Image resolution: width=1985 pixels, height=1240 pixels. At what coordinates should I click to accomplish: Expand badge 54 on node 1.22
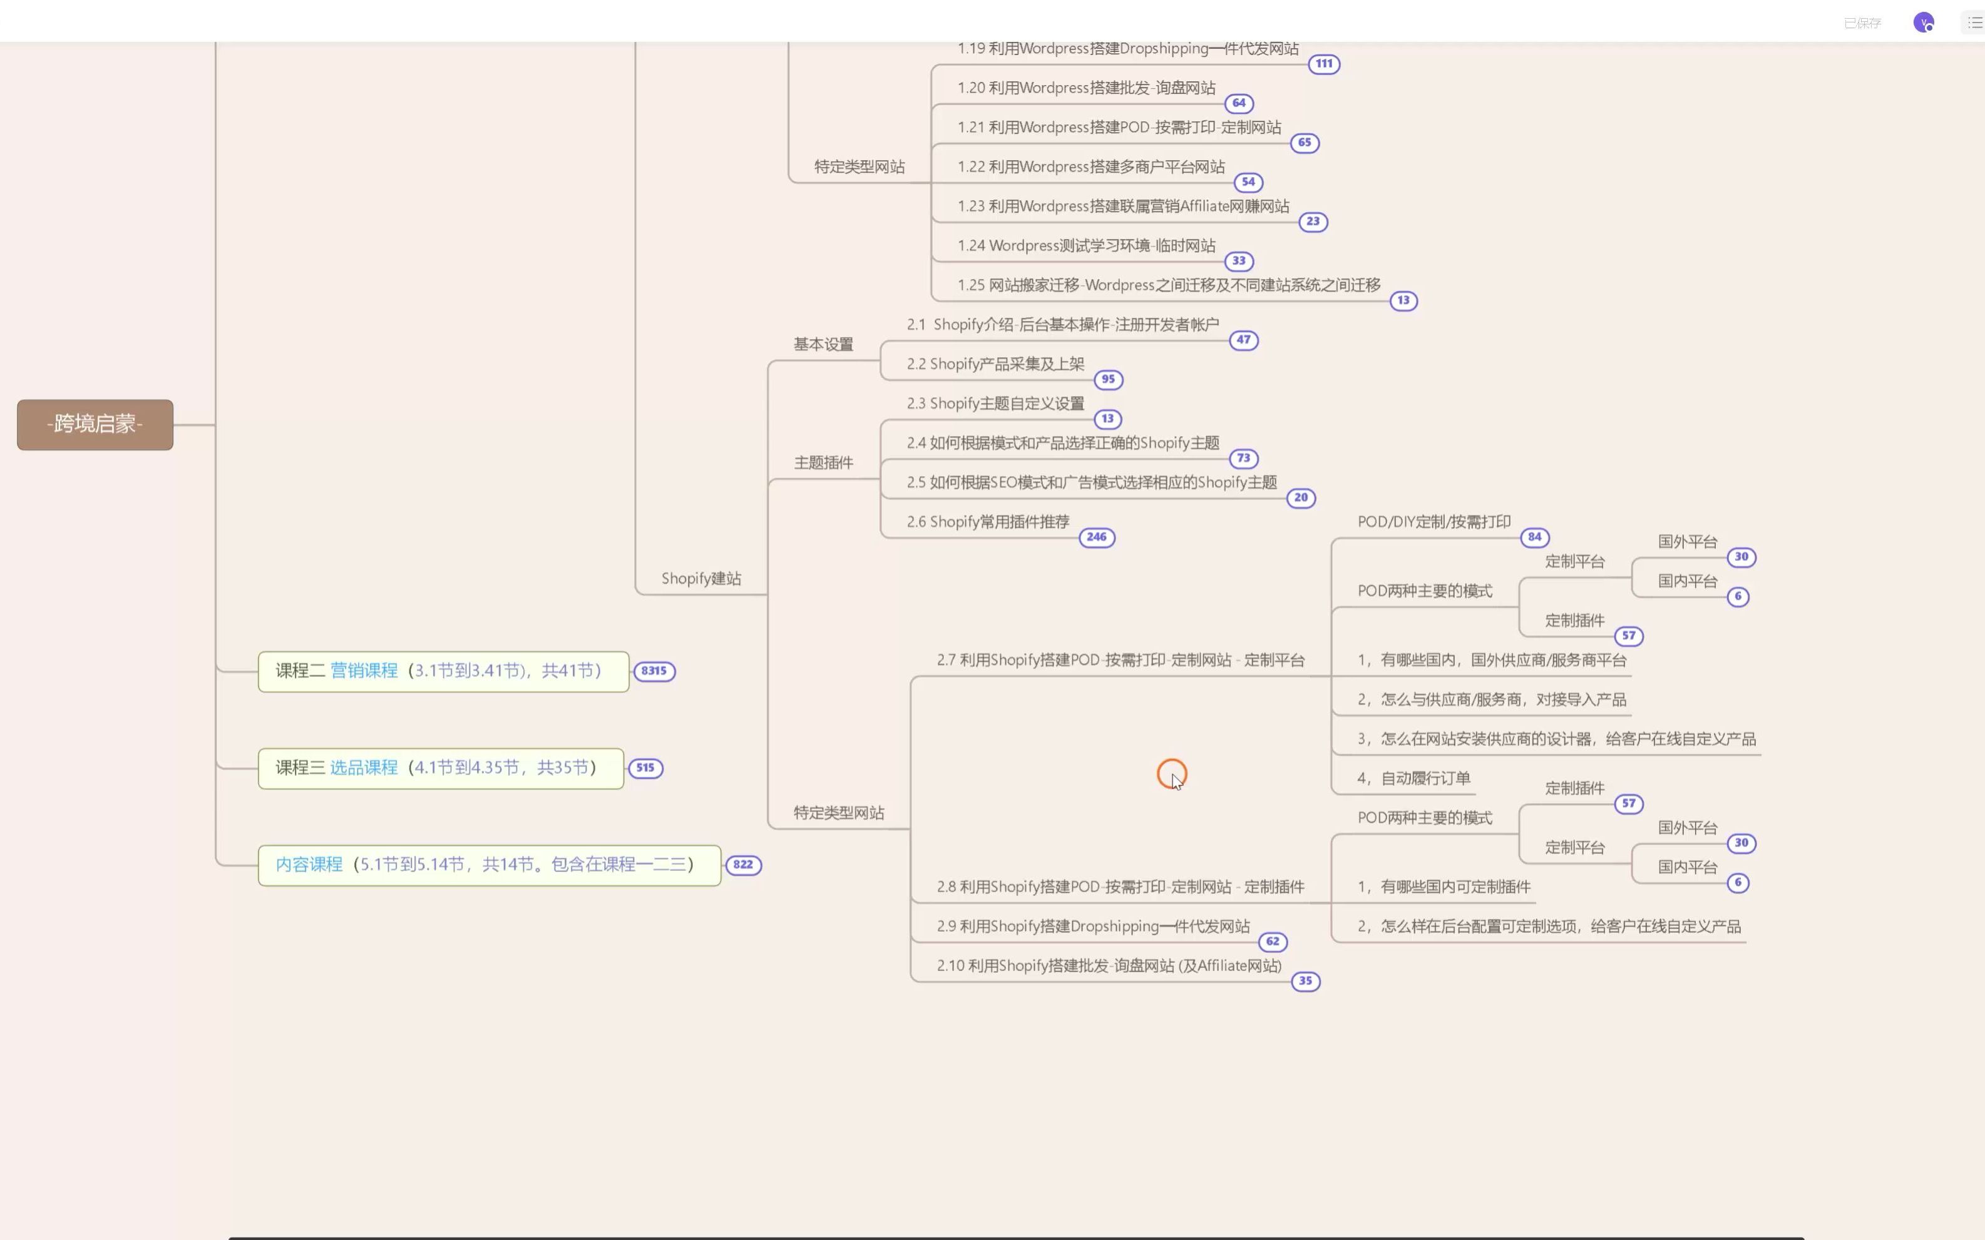pos(1248,182)
